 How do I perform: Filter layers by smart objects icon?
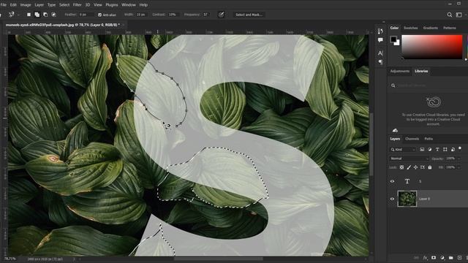coord(453,149)
